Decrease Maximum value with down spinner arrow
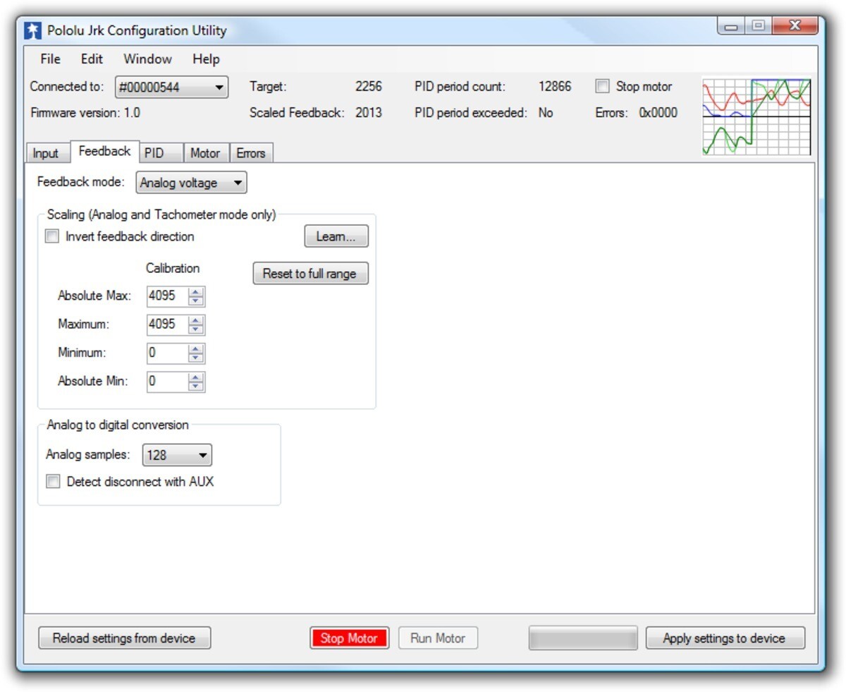This screenshot has height=692, width=846. point(196,329)
